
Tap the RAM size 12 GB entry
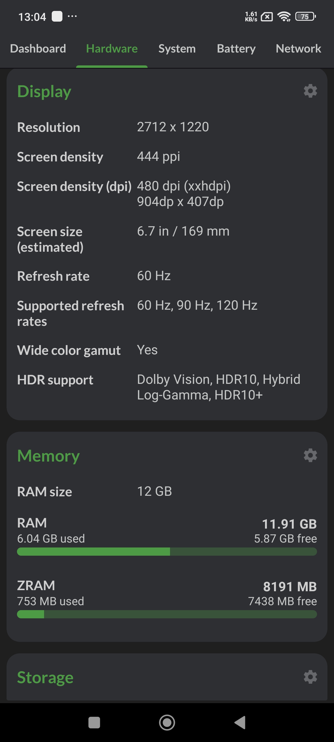click(x=154, y=491)
